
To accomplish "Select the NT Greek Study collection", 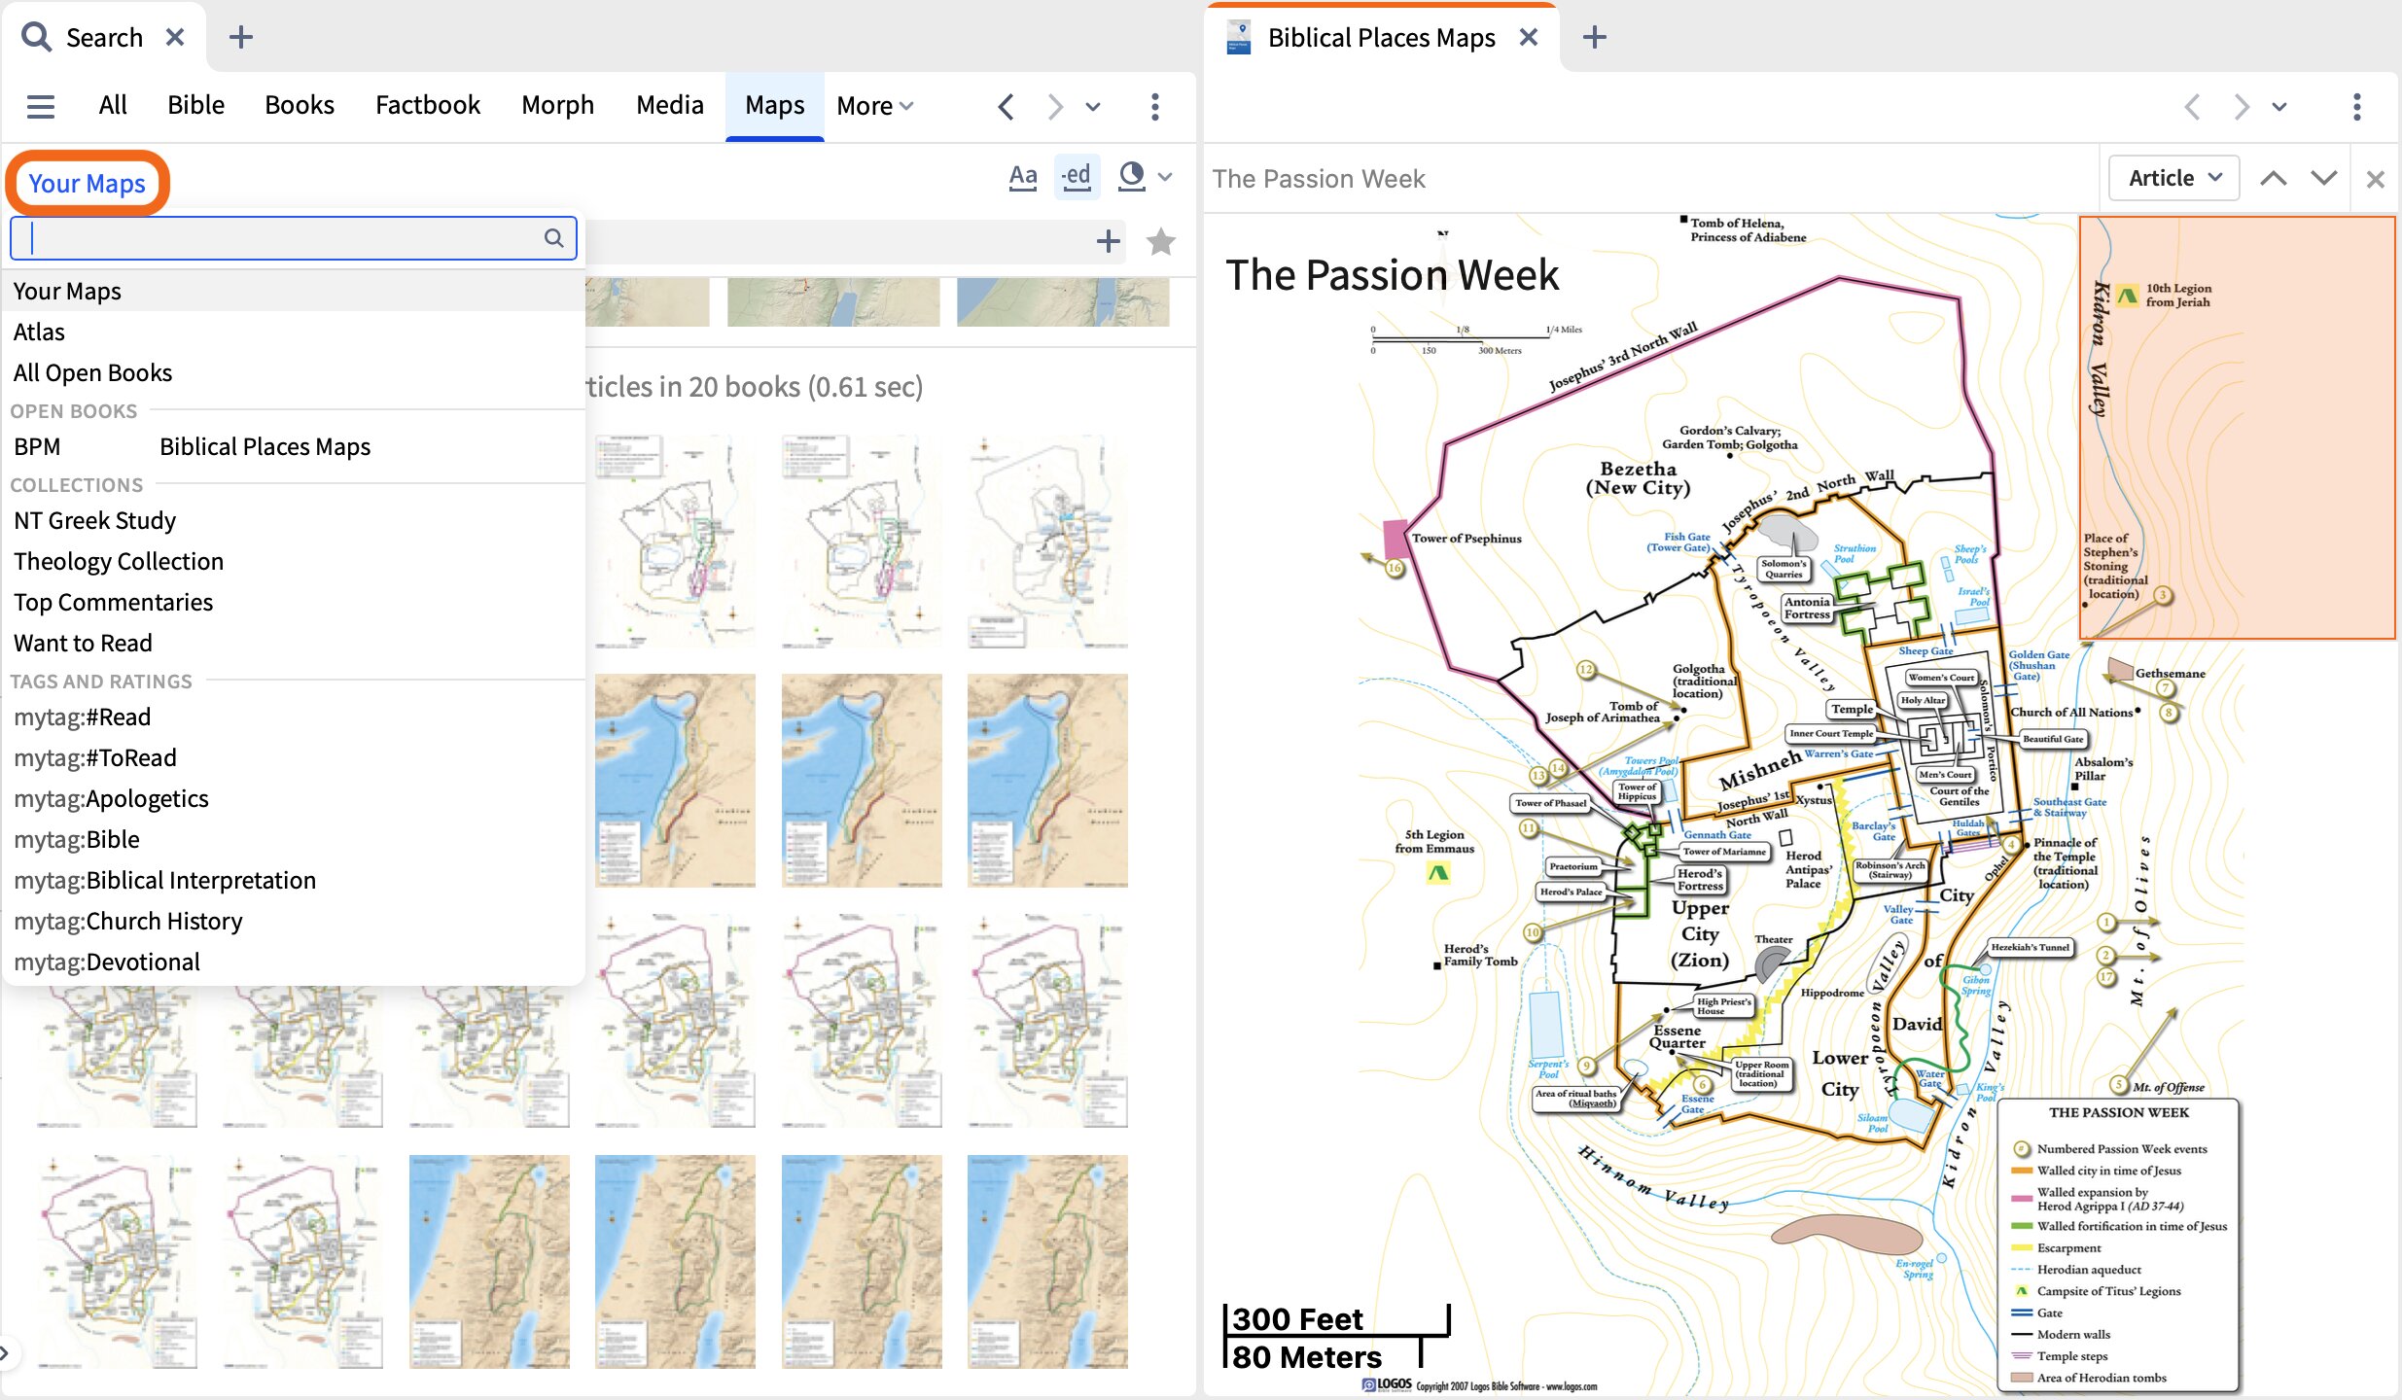I will (x=294, y=520).
